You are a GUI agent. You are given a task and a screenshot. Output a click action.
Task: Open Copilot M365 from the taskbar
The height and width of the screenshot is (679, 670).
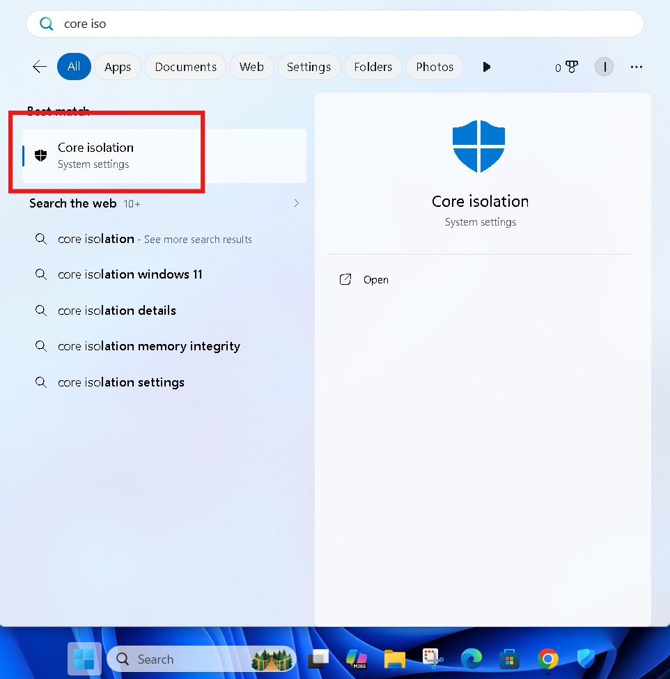tap(357, 659)
